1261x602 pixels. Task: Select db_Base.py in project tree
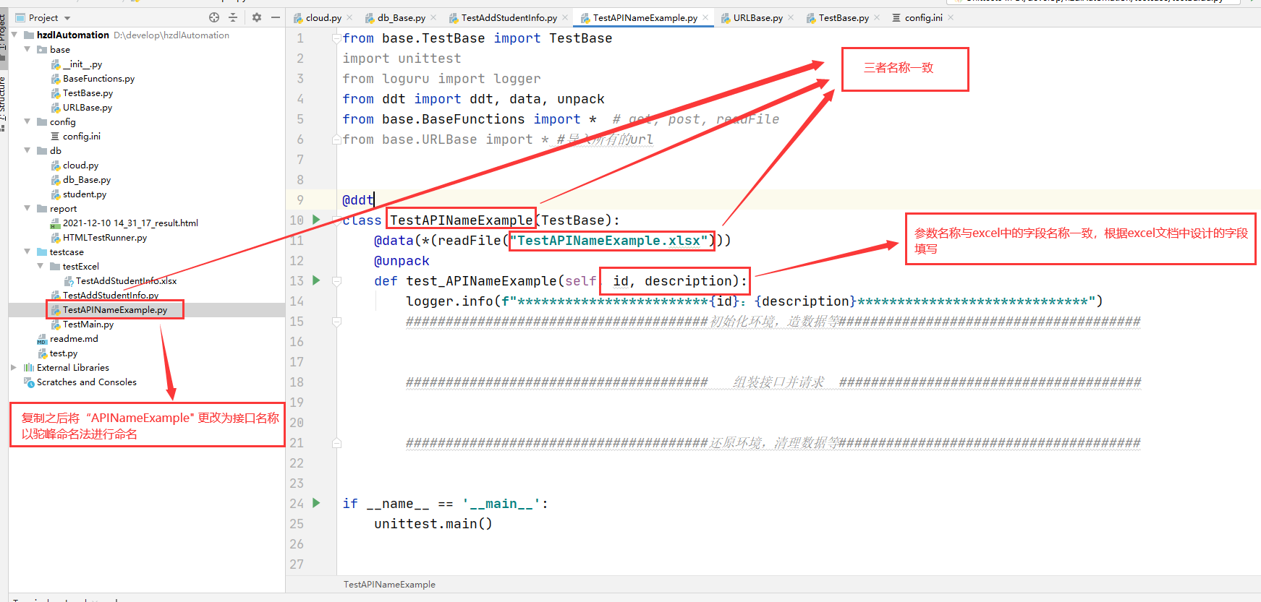[87, 180]
